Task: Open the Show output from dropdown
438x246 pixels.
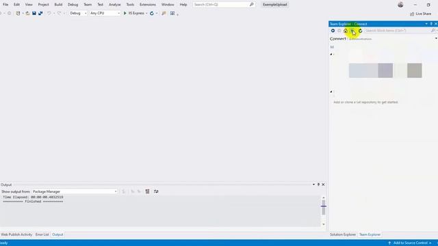Action: [x=75, y=191]
